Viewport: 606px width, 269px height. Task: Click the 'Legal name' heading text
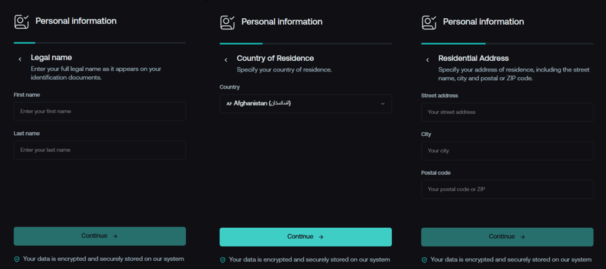click(51, 58)
